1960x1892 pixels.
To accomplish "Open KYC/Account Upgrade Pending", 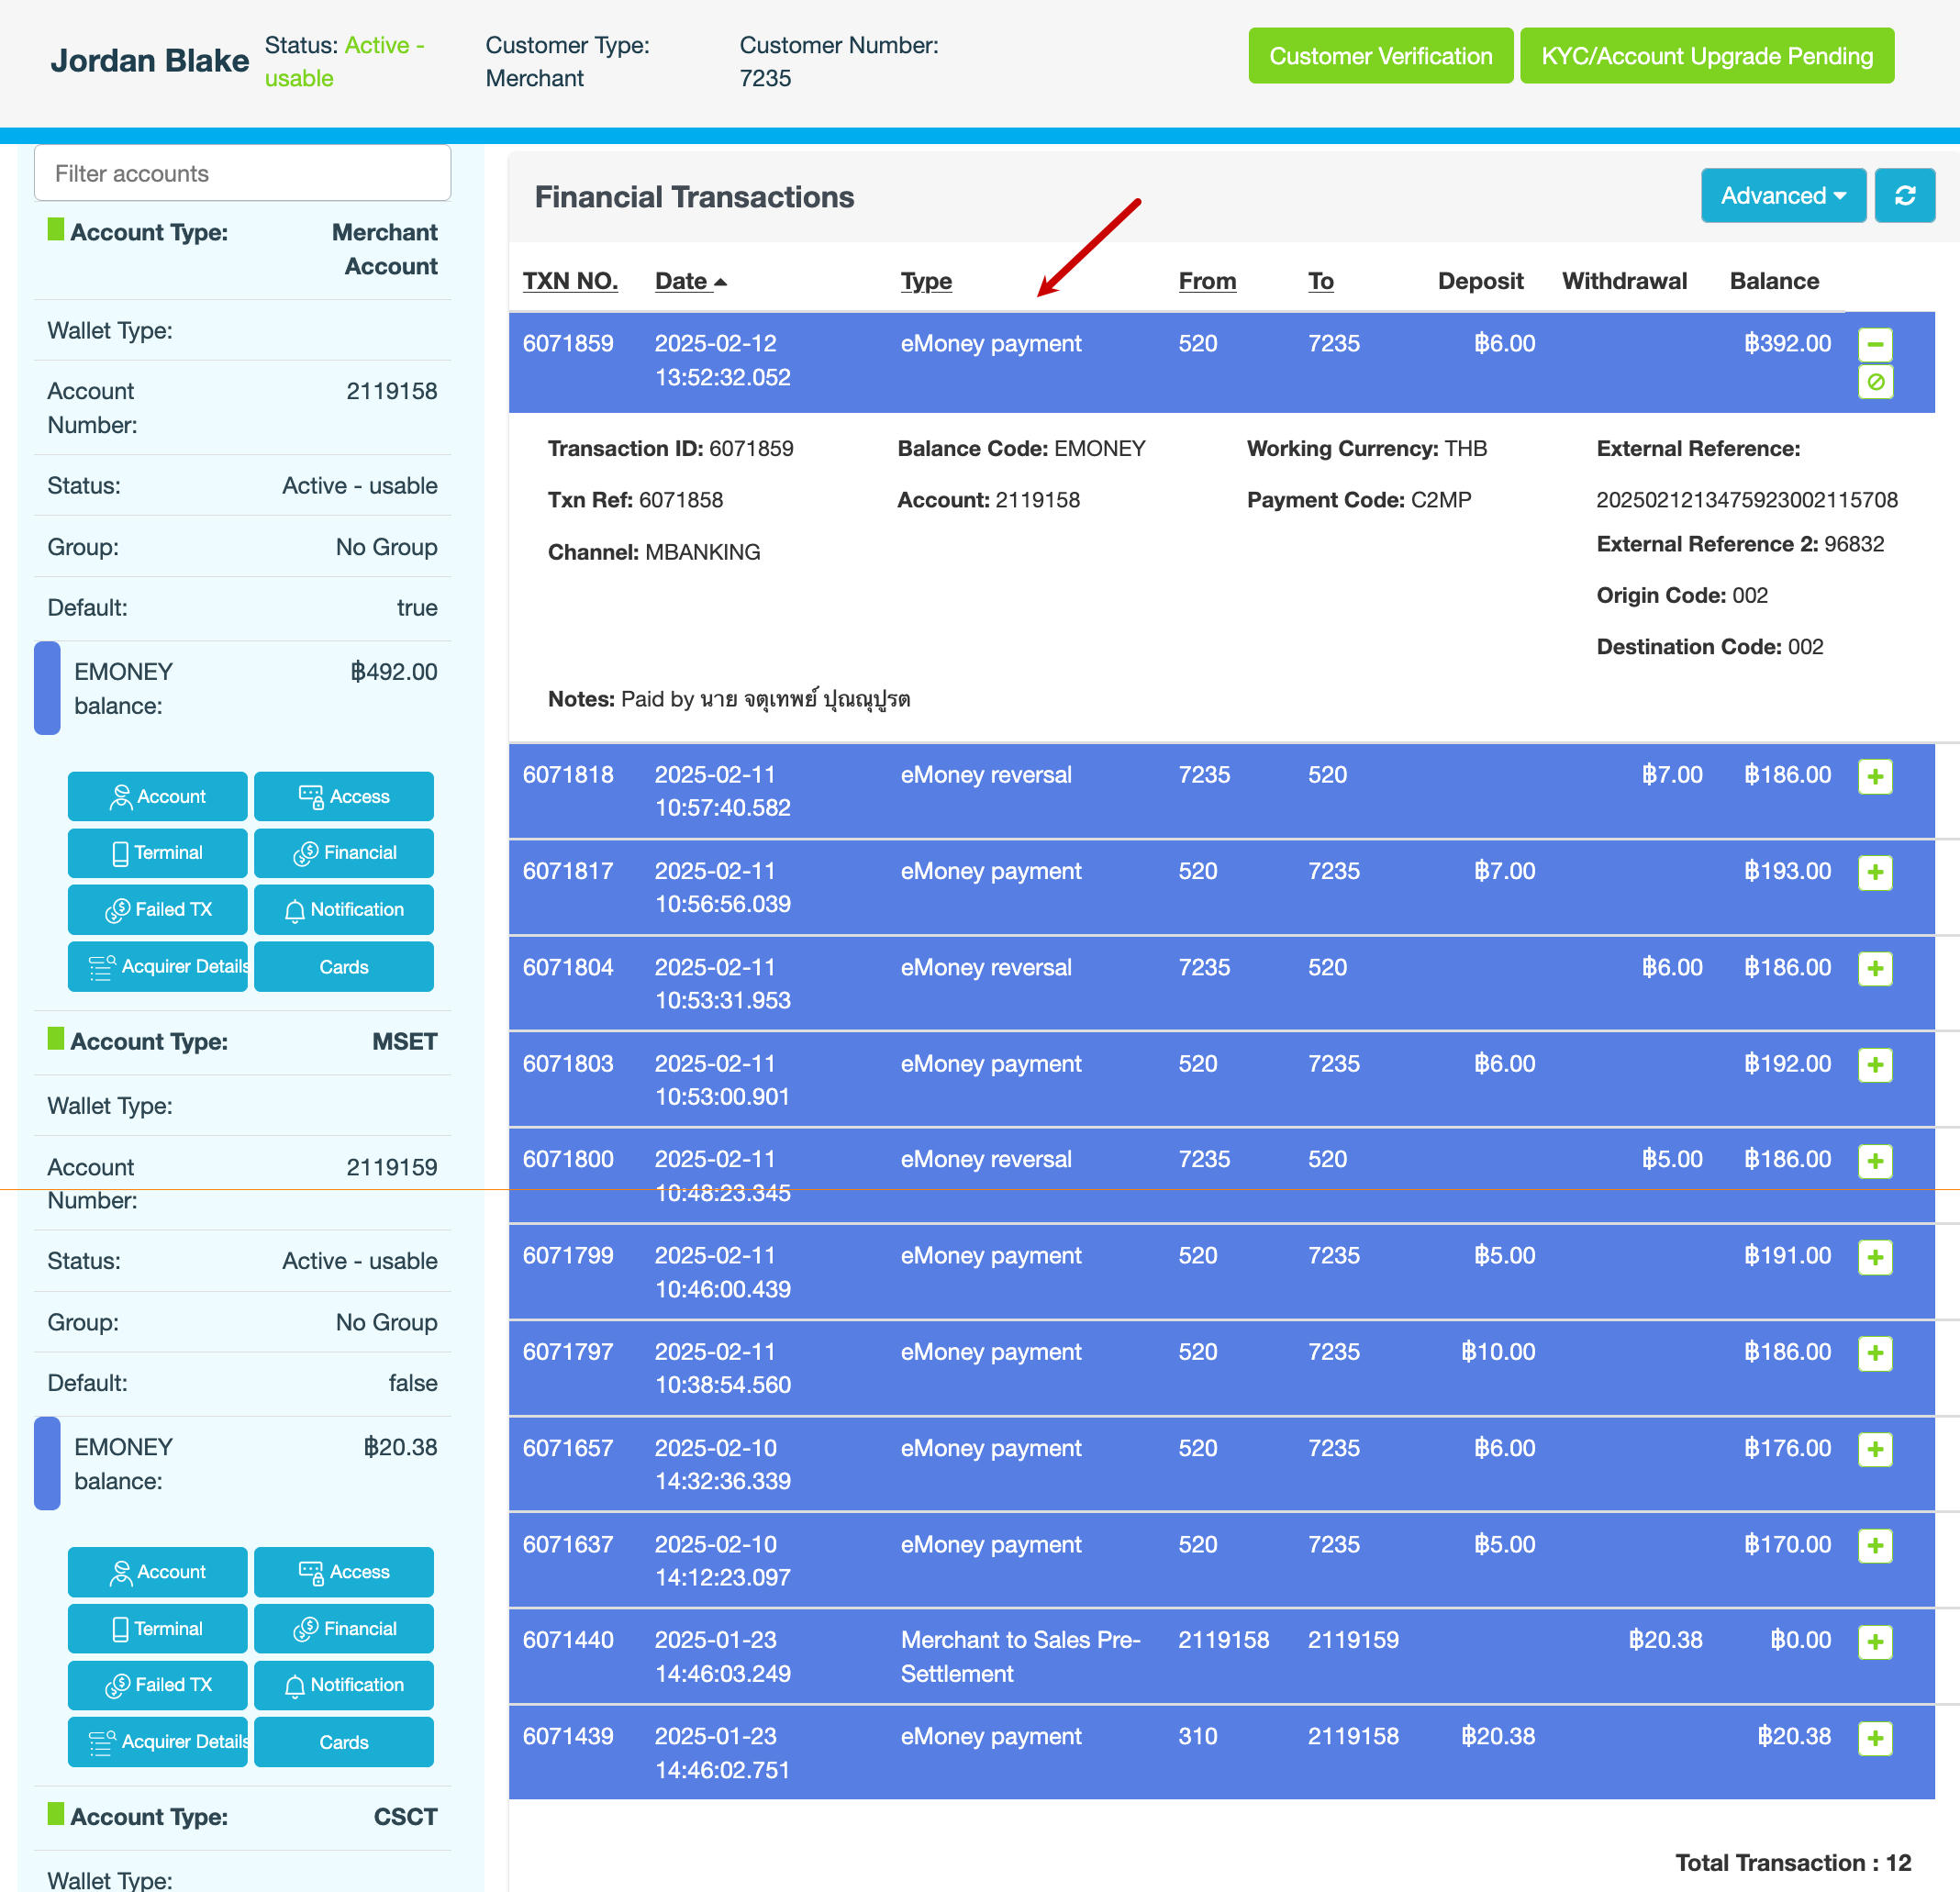I will point(1705,56).
